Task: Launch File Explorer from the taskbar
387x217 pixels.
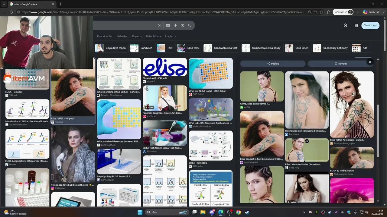Action: [x=203, y=212]
